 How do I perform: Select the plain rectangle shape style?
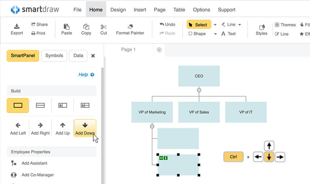[18, 105]
